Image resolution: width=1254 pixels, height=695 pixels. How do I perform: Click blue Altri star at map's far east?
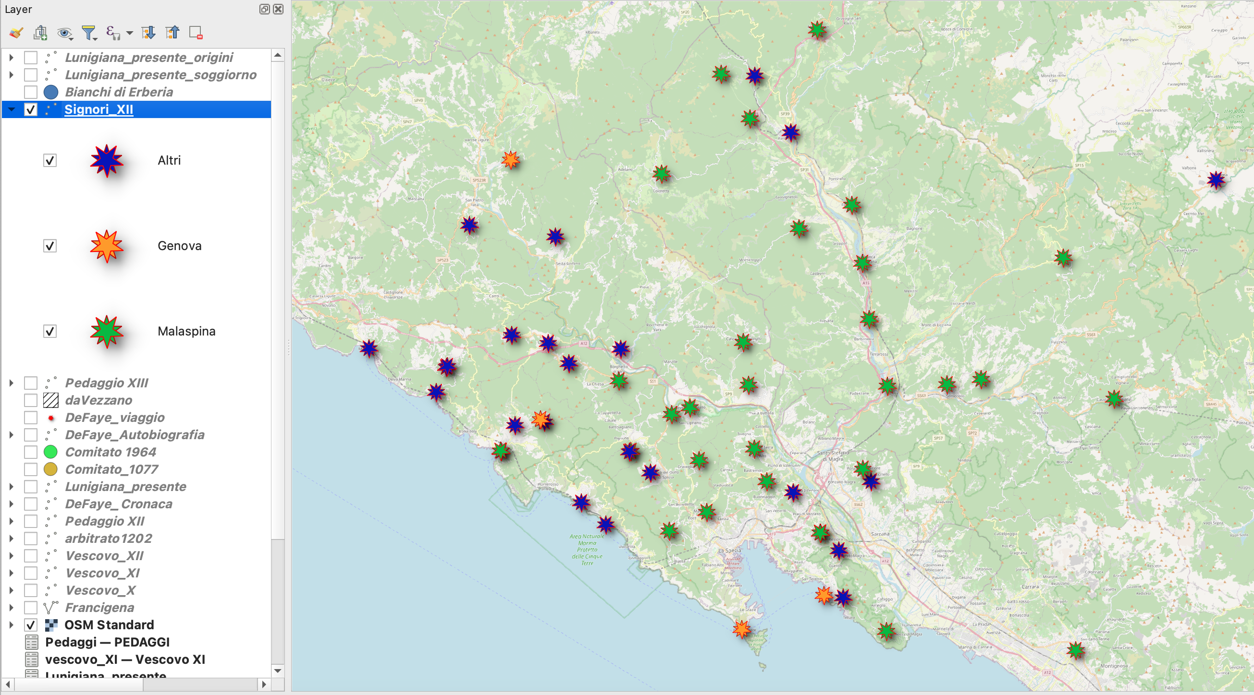pos(1216,180)
